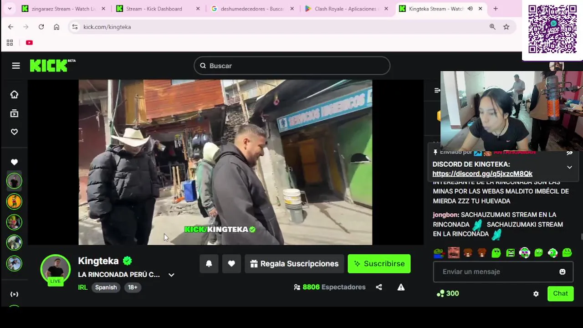Image resolution: width=583 pixels, height=328 pixels.
Task: Click the 18+ tag
Action: point(133,287)
